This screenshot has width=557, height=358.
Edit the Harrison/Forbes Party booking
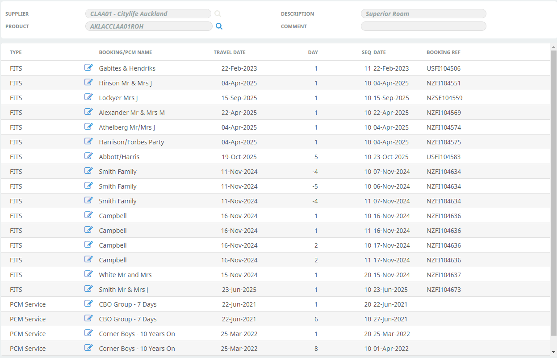(88, 142)
